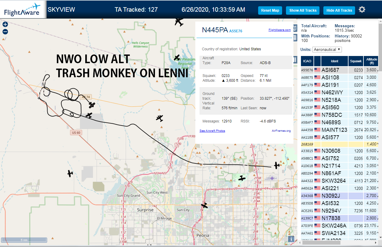382x247 pixels.
Task: Select the ASI221 aircraft row
Action: 340,188
